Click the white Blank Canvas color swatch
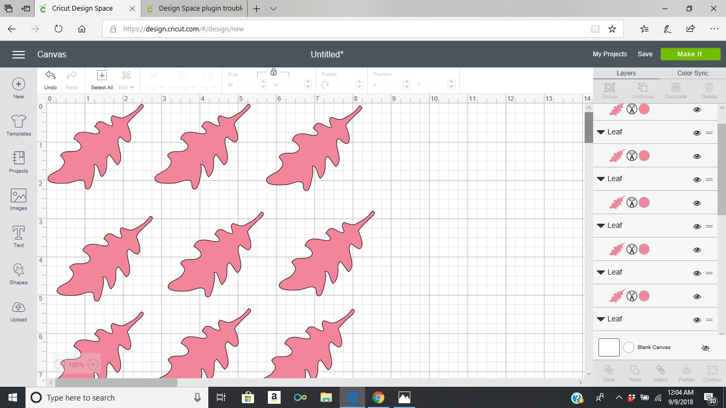This screenshot has height=408, width=726. 609,347
